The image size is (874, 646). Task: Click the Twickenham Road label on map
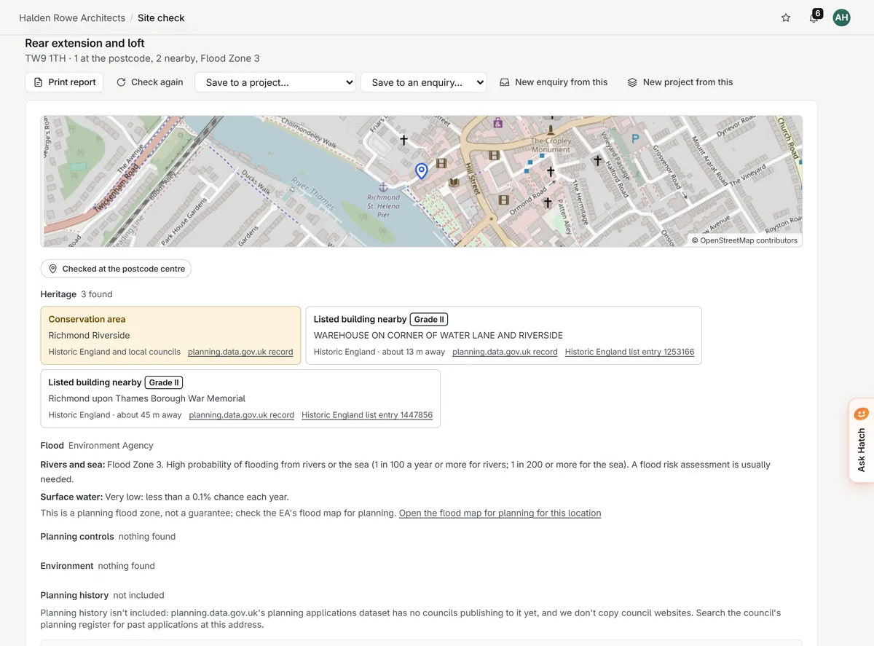(117, 186)
